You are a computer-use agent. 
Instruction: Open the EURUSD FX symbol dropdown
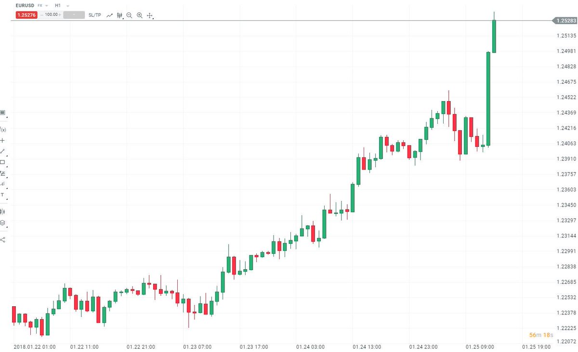[x=47, y=6]
